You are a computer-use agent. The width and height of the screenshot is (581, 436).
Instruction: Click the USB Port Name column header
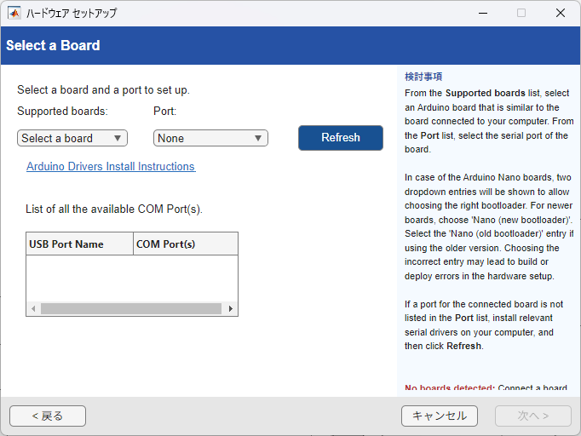(79, 244)
